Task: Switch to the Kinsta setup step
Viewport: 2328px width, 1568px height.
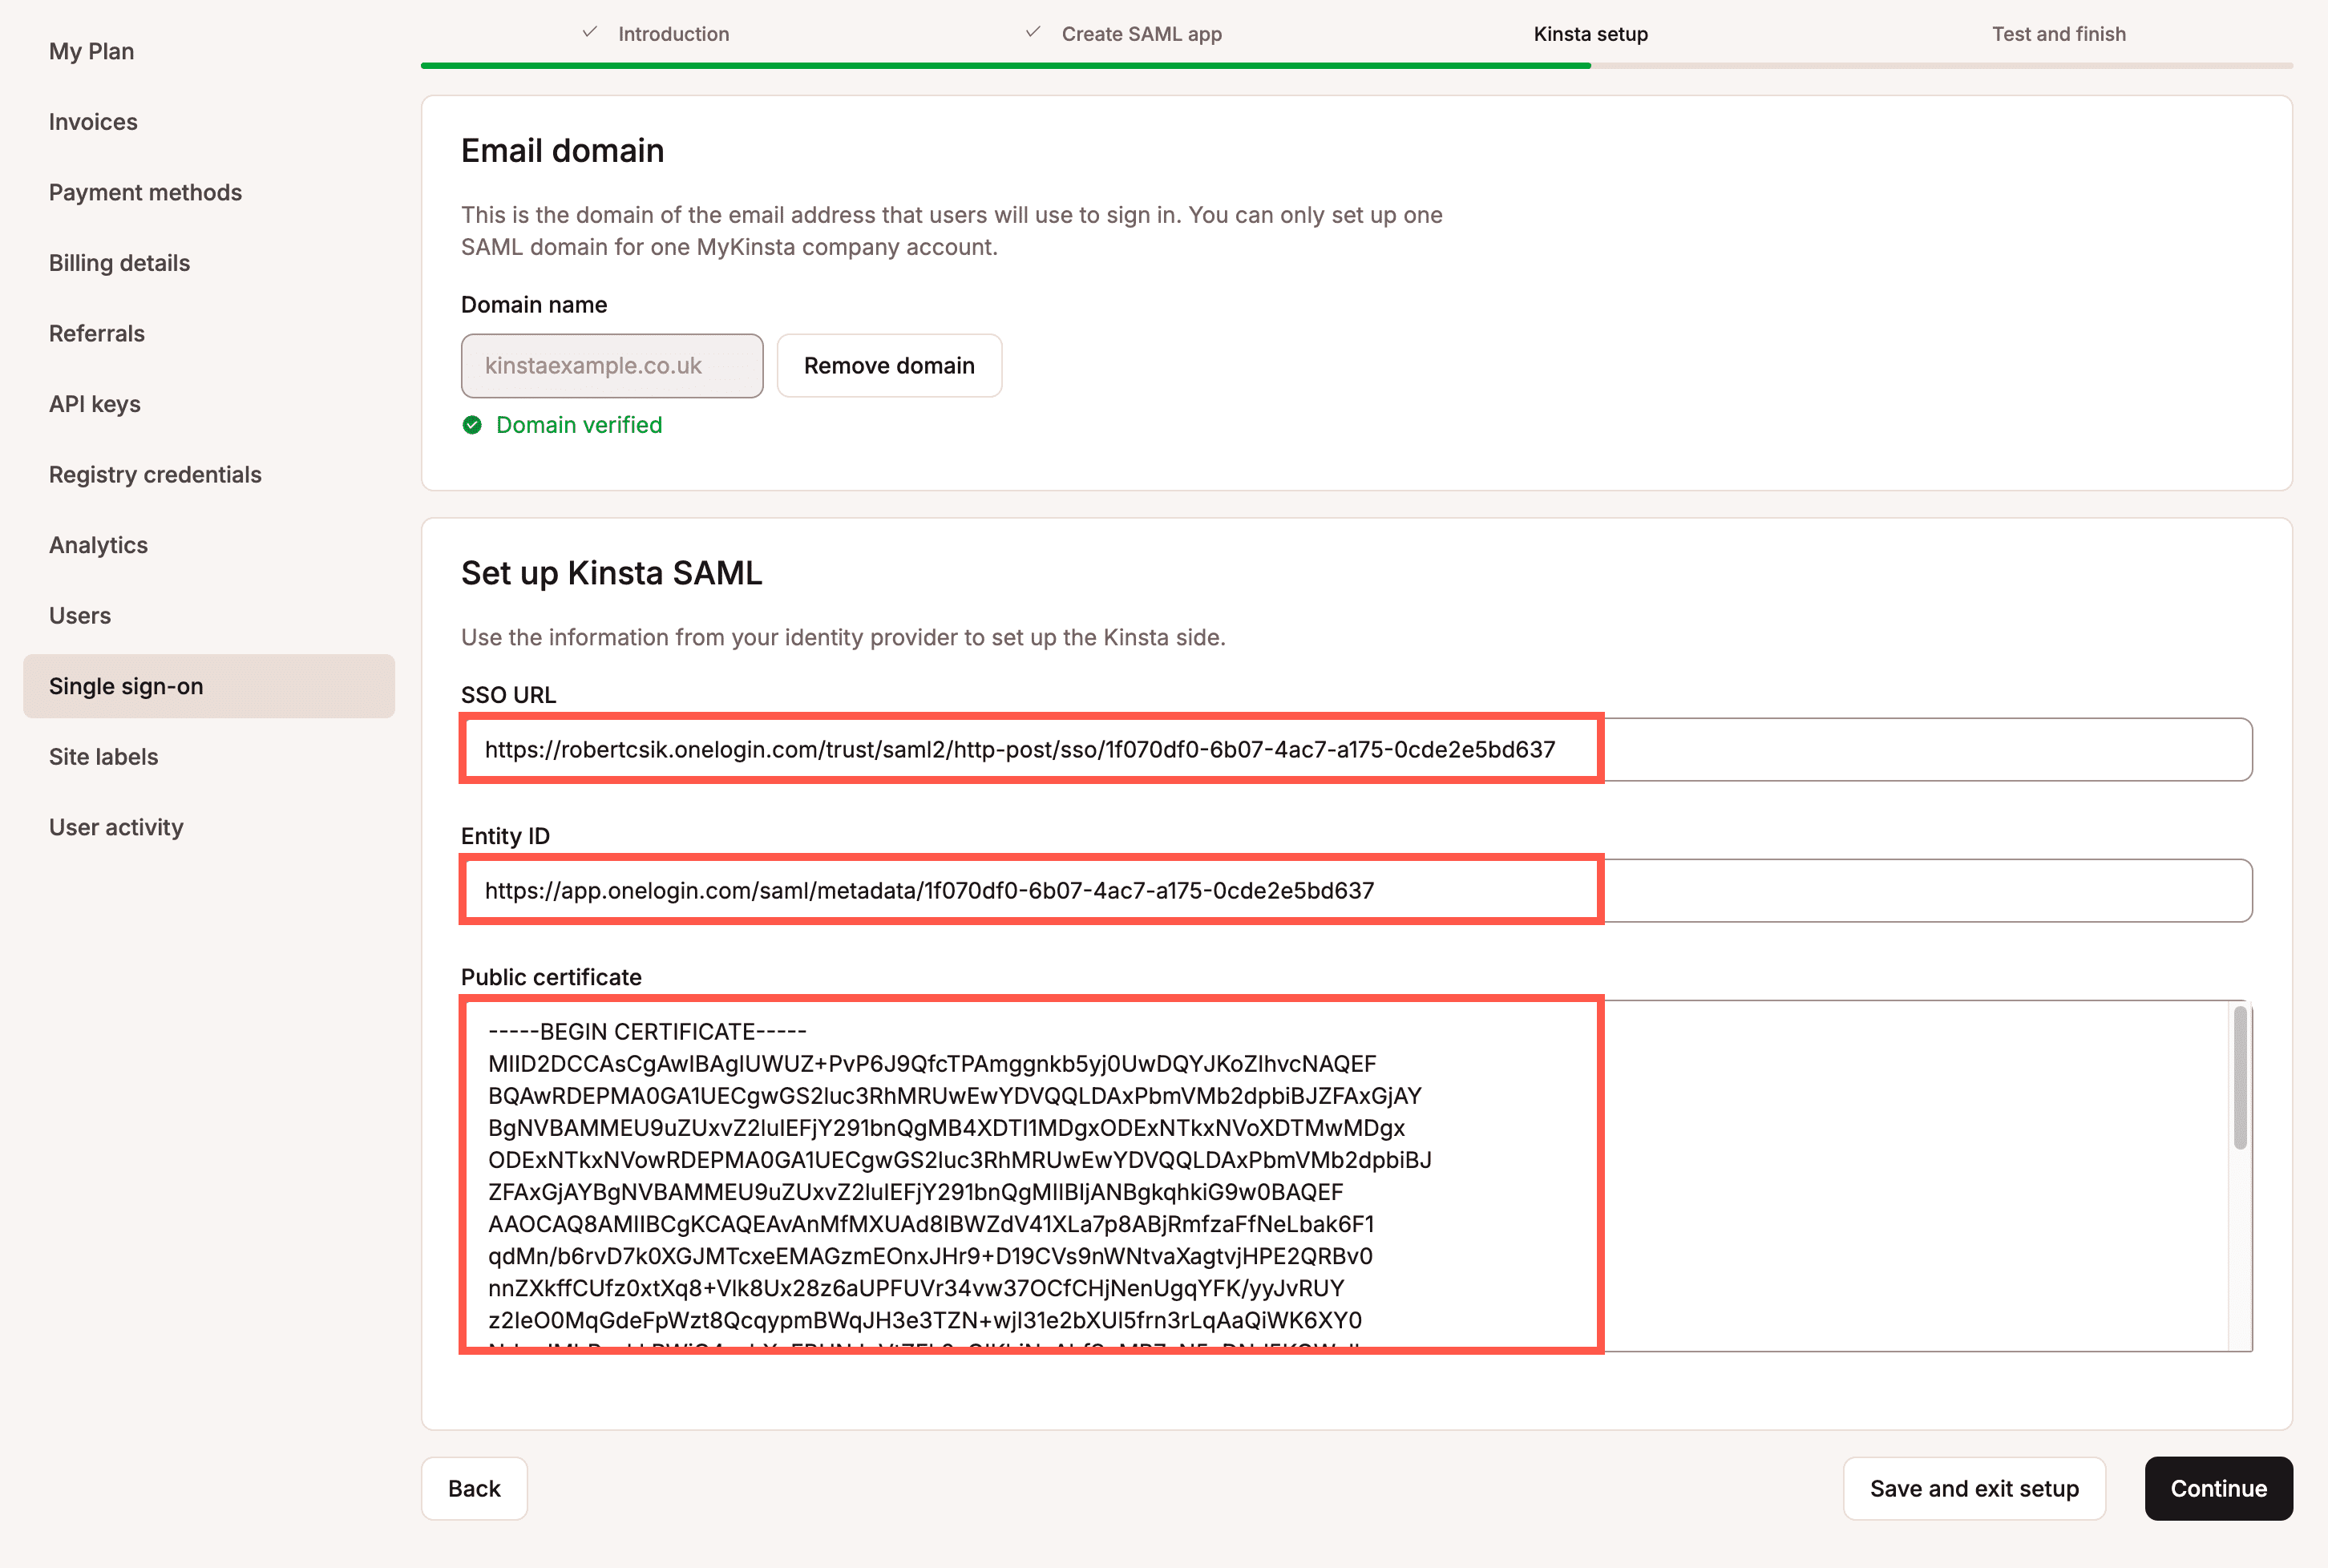Action: point(1590,33)
